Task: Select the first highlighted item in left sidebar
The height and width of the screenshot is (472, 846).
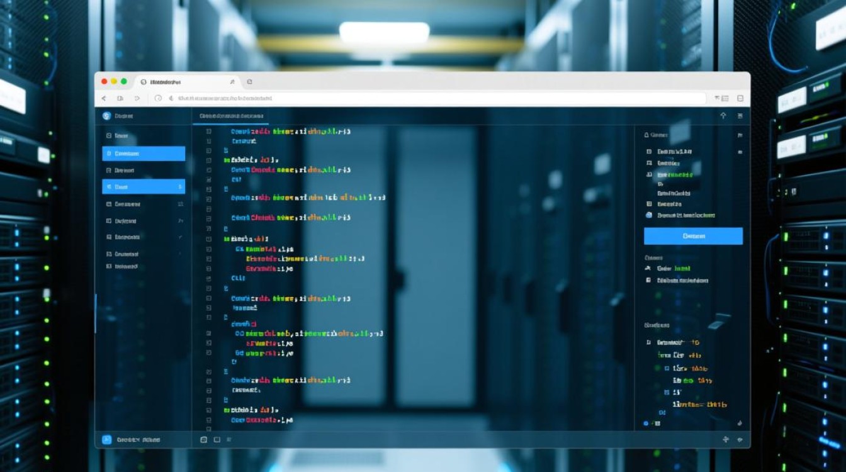Action: point(144,154)
